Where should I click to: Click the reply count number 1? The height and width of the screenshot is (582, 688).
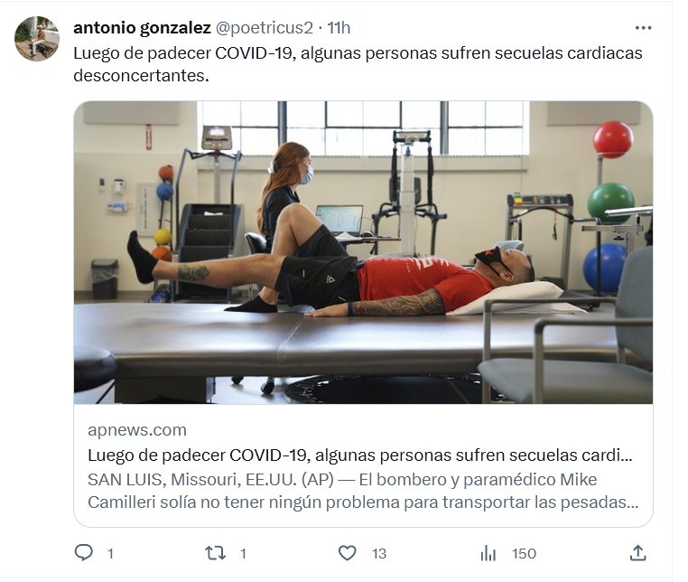pyautogui.click(x=110, y=553)
